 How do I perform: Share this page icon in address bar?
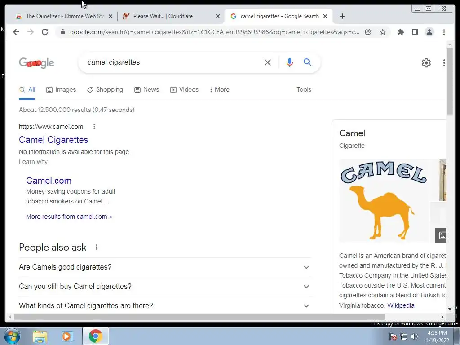(x=368, y=32)
